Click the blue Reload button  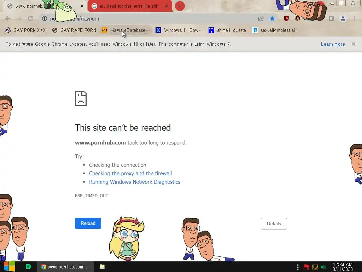[x=88, y=223]
